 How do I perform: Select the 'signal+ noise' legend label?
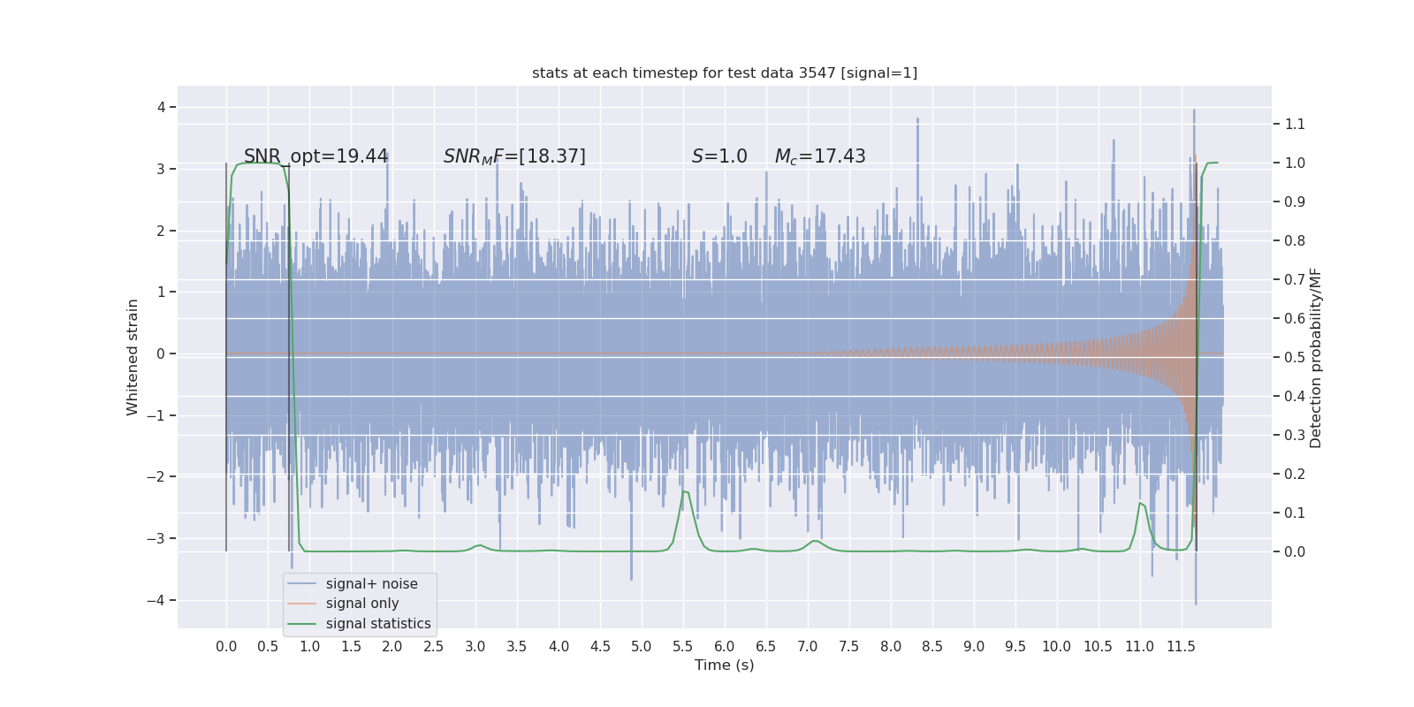[x=371, y=584]
